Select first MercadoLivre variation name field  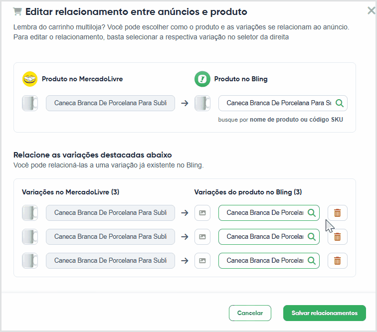point(110,213)
